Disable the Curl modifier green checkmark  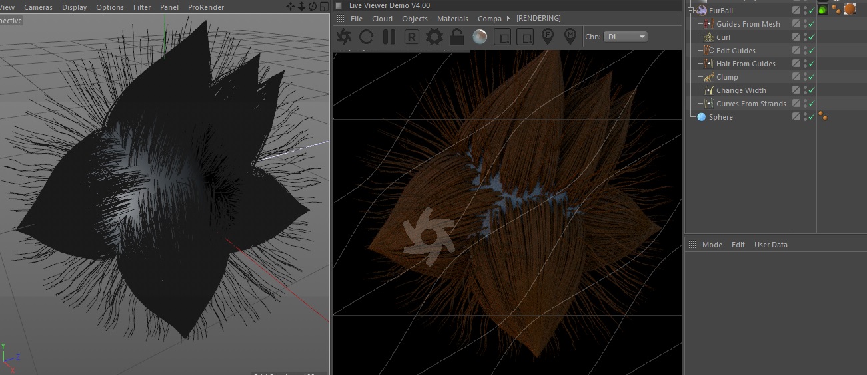pos(811,37)
